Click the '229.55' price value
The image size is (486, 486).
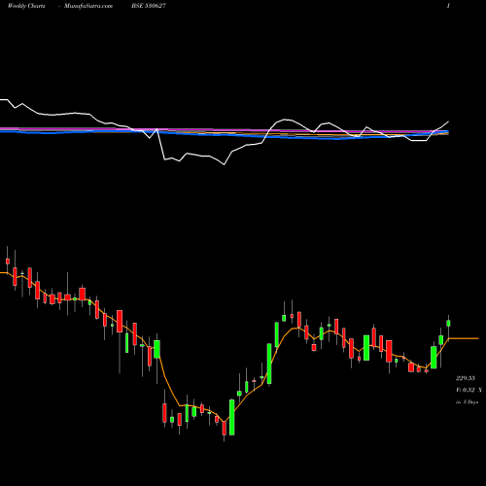[466, 378]
